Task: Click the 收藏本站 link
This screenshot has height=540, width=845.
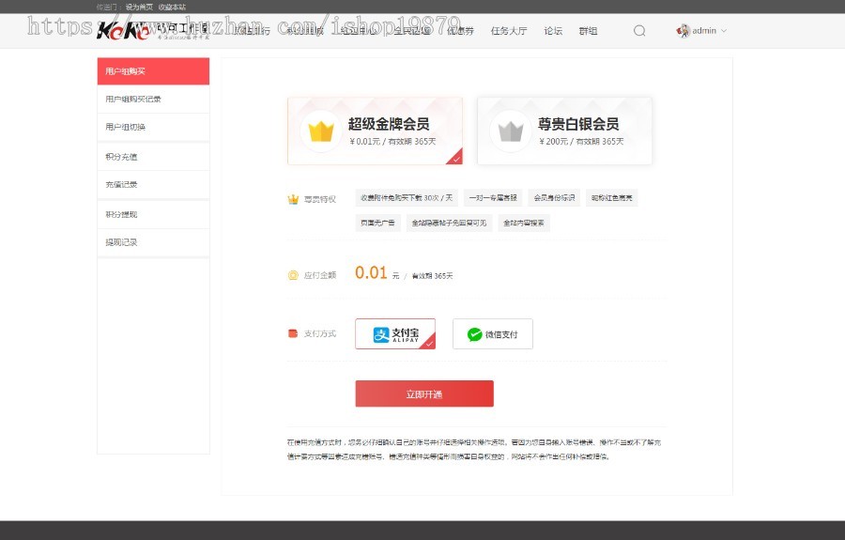Action: coord(172,7)
